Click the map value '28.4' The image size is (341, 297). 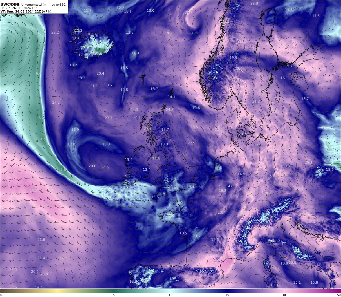tap(268, 193)
